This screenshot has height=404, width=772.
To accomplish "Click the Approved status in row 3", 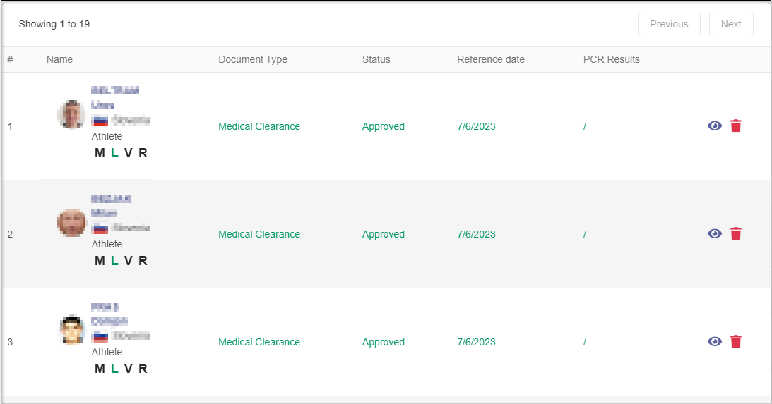I will 384,342.
